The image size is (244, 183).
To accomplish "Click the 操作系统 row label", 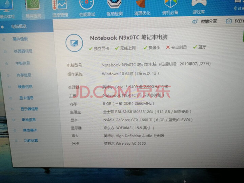I will (x=75, y=74).
